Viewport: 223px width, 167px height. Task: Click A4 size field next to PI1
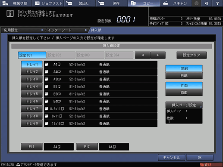coord(59,147)
